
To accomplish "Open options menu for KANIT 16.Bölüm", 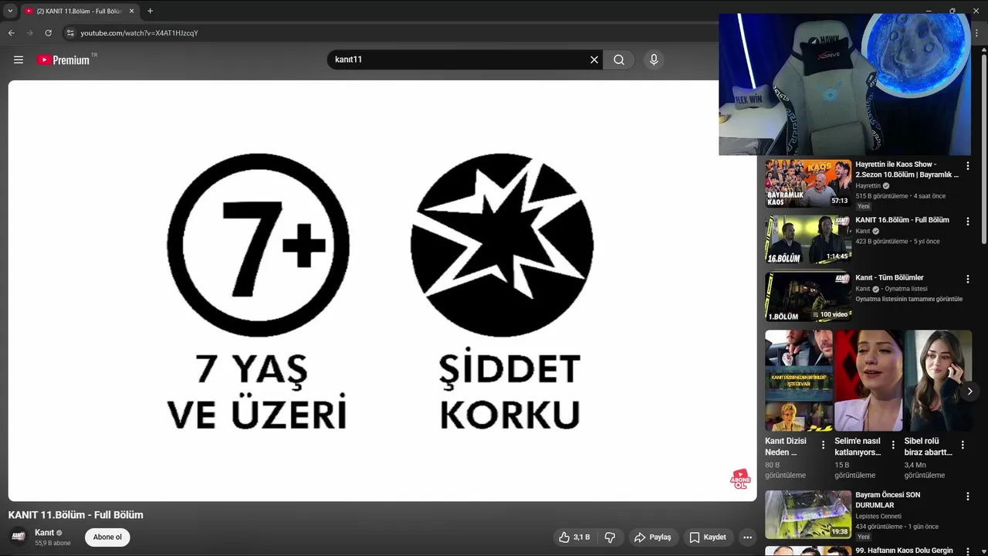I will click(968, 222).
